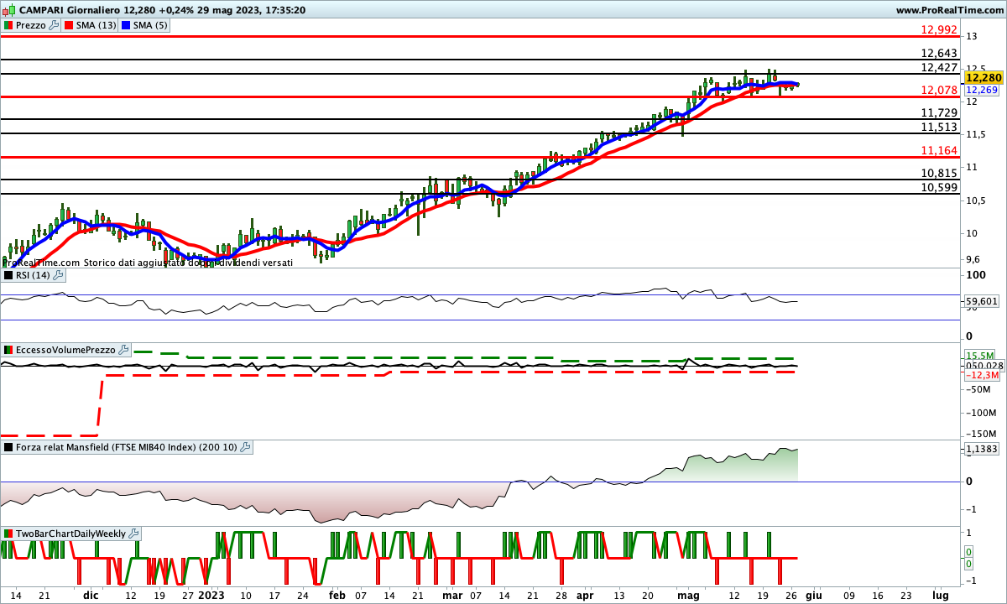This screenshot has height=604, width=1007.
Task: Click the 2023 year label on time axis
Action: click(x=211, y=595)
